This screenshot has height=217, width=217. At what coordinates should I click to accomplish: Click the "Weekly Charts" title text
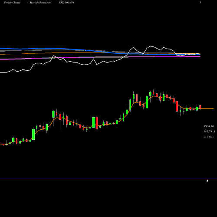(12, 3)
